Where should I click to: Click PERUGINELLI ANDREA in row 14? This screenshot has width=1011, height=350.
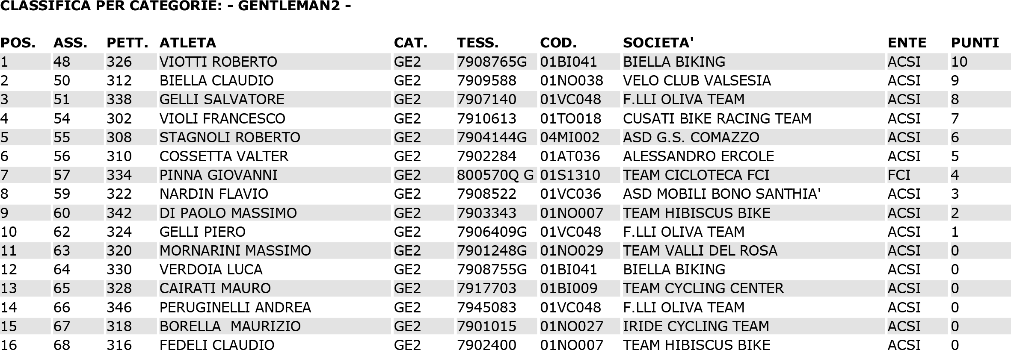point(235,308)
